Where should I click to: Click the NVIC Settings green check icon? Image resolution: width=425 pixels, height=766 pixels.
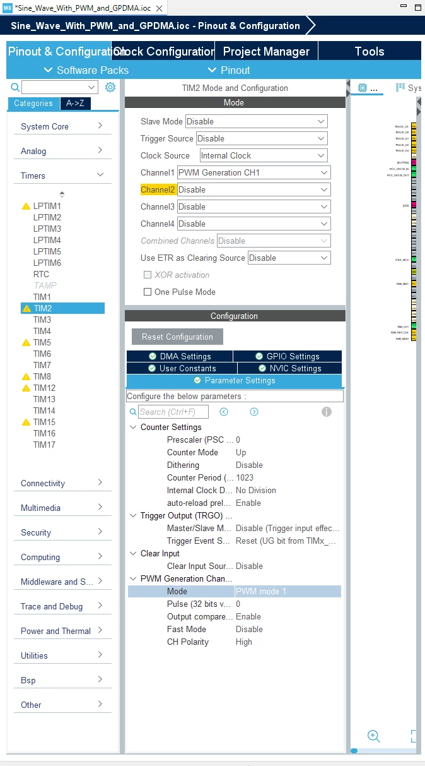(263, 368)
